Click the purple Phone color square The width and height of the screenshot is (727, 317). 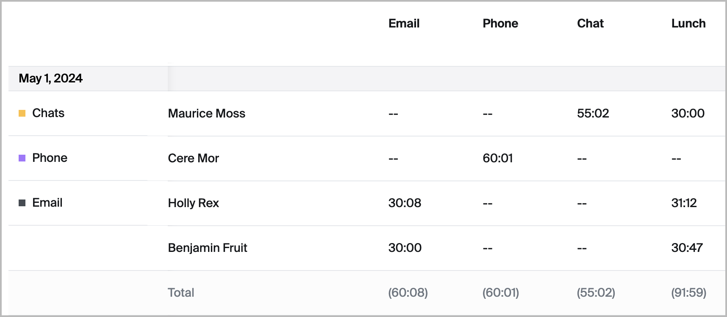22,158
